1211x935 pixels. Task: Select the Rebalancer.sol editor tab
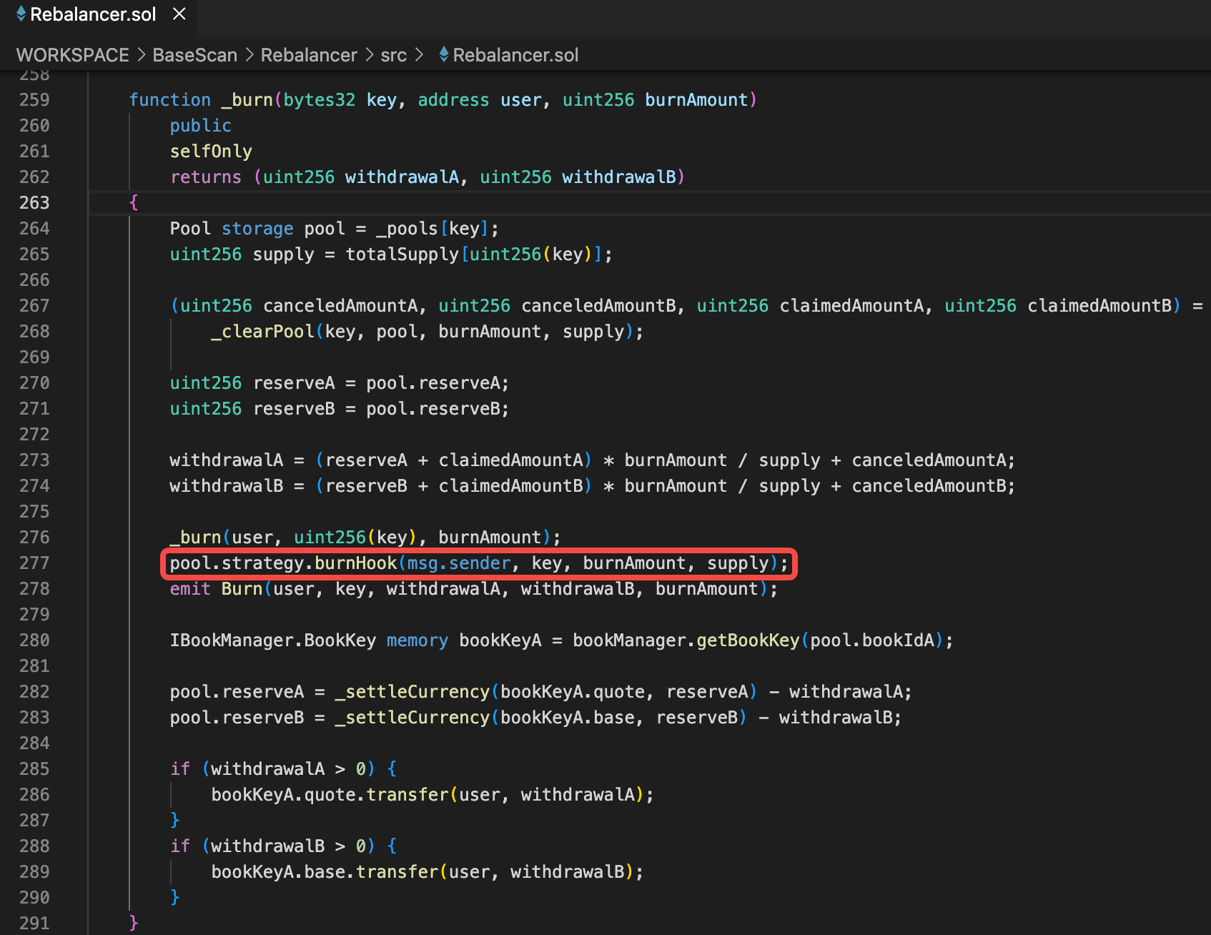(98, 17)
